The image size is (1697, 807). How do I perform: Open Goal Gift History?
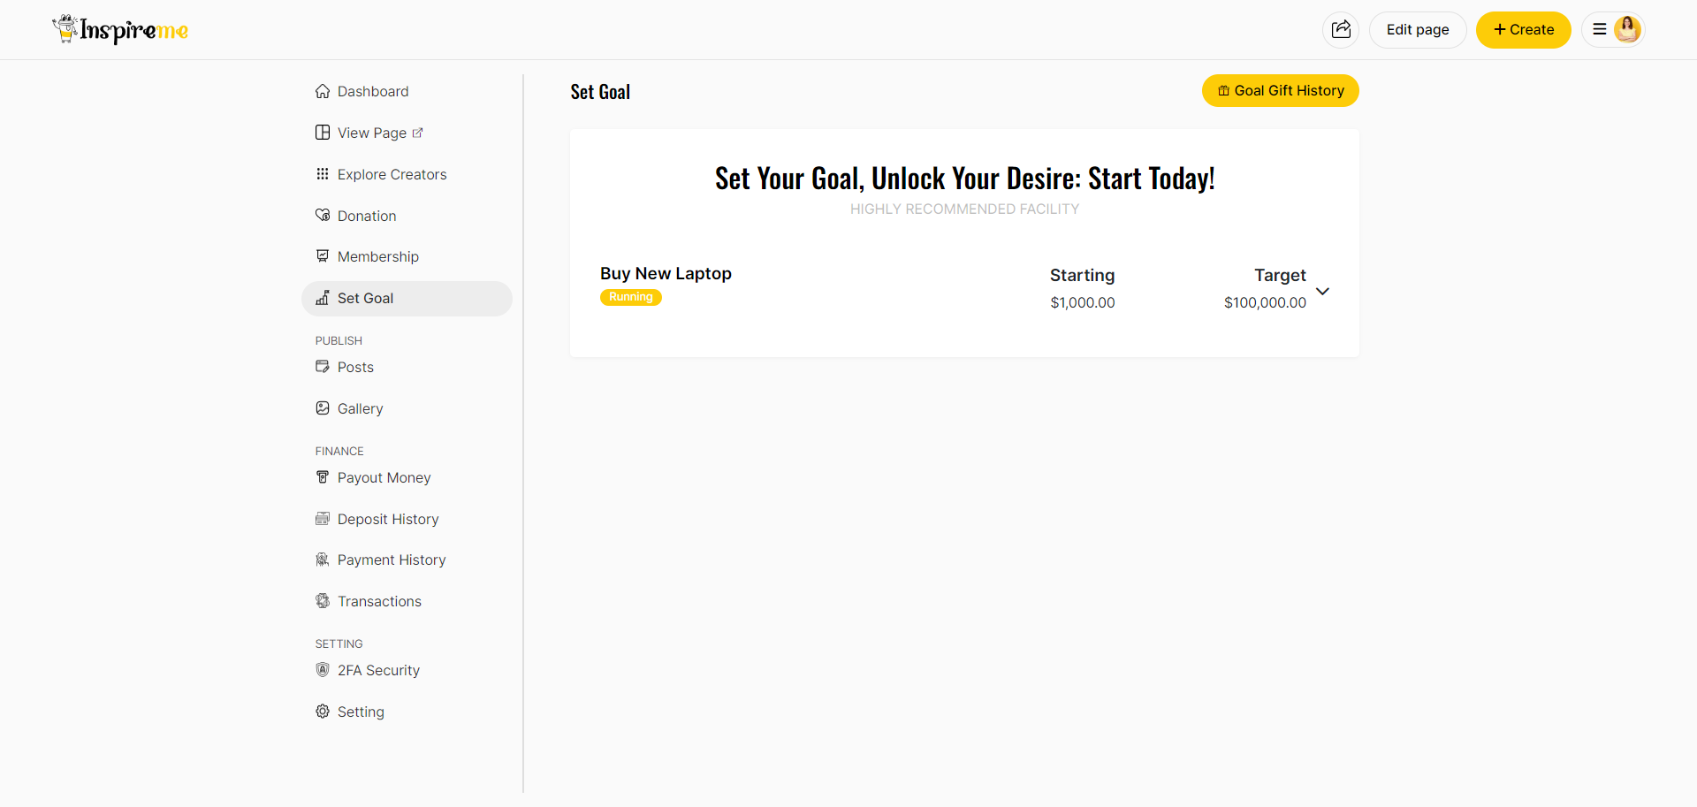[x=1280, y=90]
